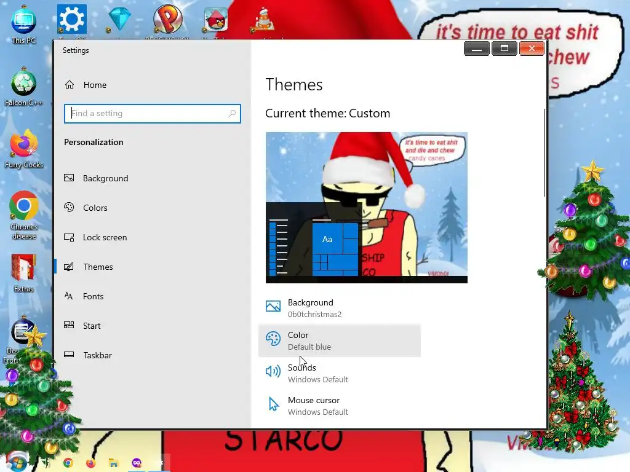
Task: Select the Extras desktop icon
Action: coord(24,273)
